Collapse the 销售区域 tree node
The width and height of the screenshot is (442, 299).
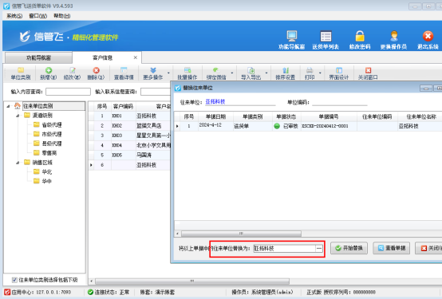point(18,163)
